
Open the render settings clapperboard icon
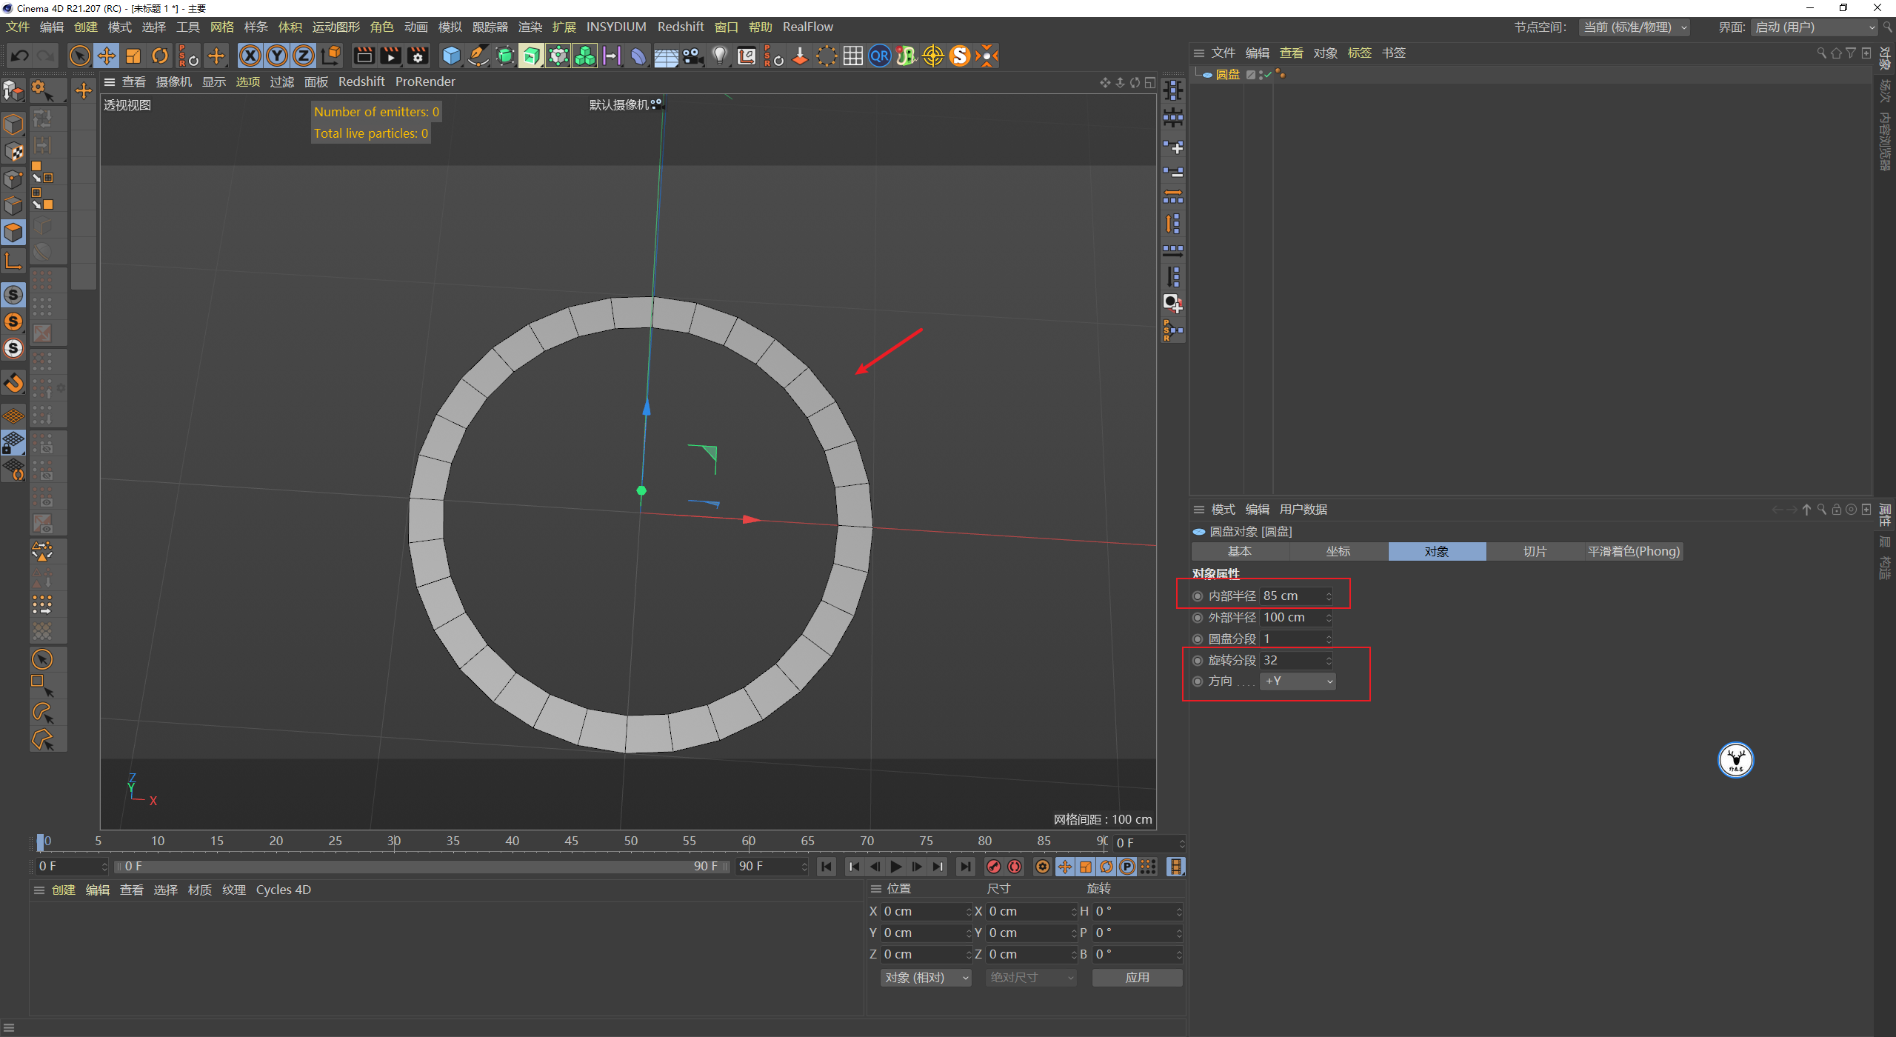tap(418, 56)
